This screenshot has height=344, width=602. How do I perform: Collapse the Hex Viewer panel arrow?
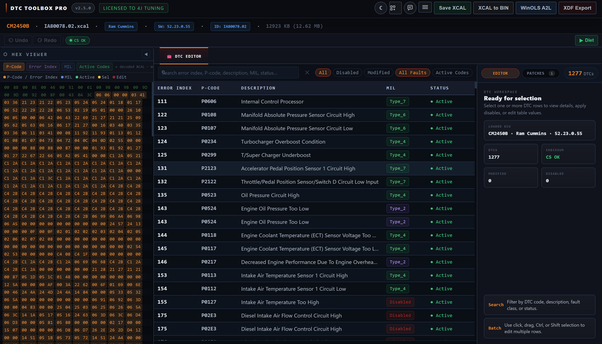pyautogui.click(x=145, y=54)
